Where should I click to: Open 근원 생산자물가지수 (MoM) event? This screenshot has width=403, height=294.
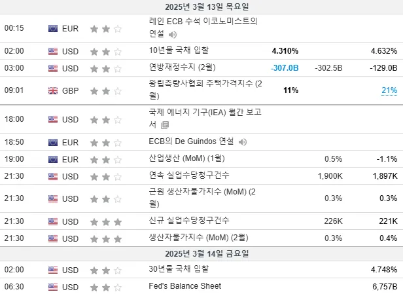click(x=202, y=198)
